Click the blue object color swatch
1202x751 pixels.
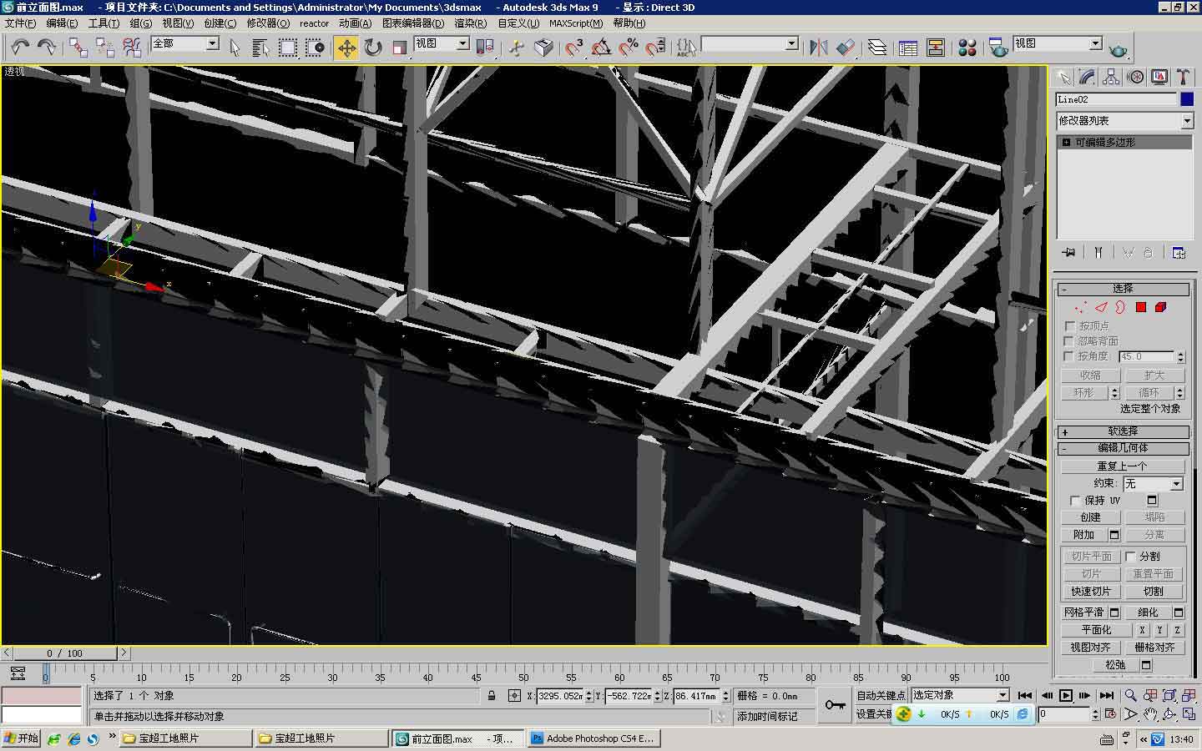(1187, 99)
